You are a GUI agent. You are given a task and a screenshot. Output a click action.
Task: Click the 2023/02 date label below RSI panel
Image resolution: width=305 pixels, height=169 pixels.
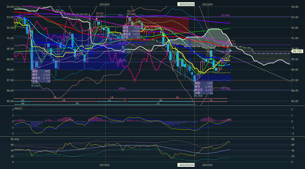click(105, 165)
